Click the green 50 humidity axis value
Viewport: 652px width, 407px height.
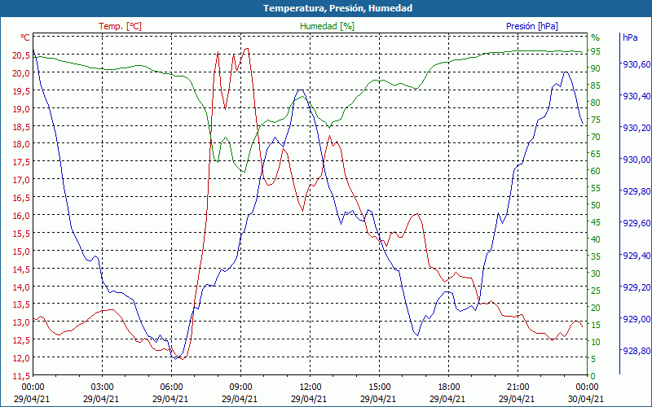pyautogui.click(x=596, y=205)
